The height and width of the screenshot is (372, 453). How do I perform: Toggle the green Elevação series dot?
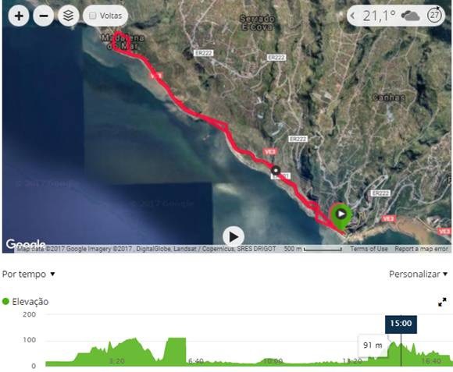[x=5, y=301]
